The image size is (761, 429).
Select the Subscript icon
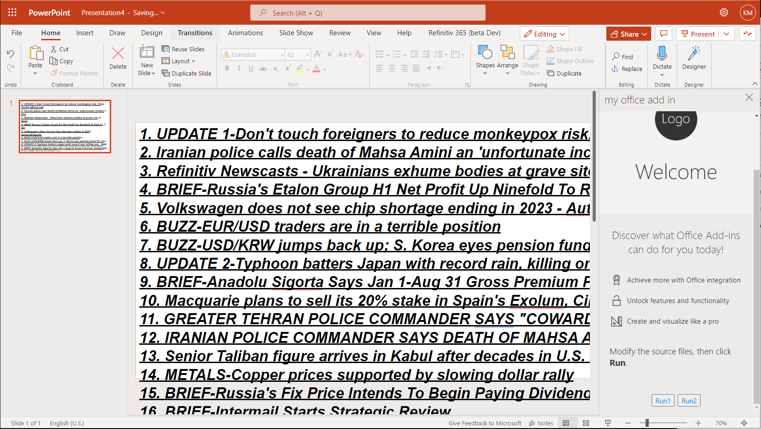coord(275,68)
